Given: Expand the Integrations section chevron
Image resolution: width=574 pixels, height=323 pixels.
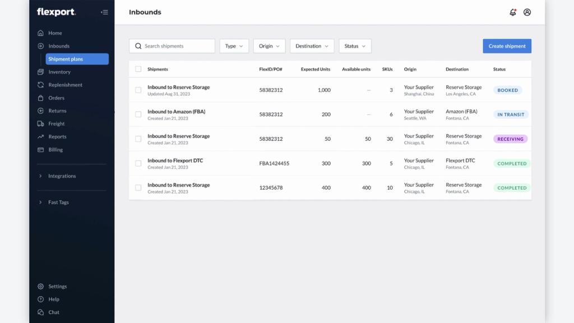Looking at the screenshot, I should [40, 176].
